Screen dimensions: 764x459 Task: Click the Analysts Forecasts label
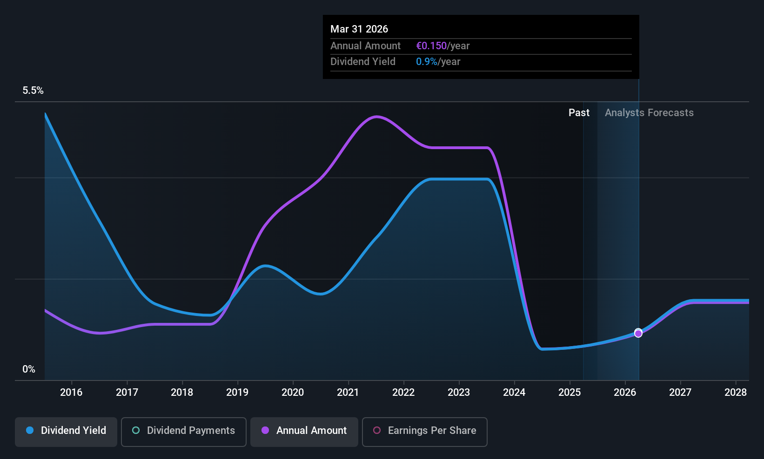(x=649, y=113)
